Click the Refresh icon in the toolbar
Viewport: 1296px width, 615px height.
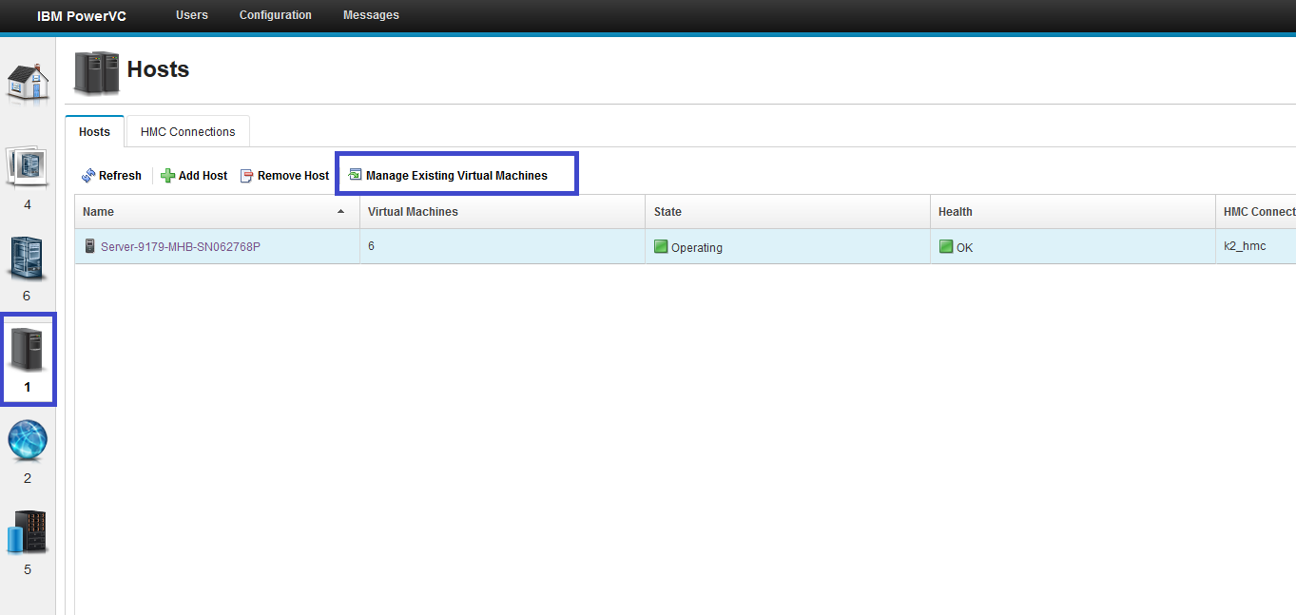coord(86,175)
